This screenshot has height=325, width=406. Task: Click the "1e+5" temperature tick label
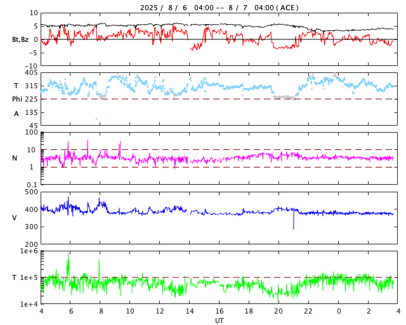(x=29, y=277)
